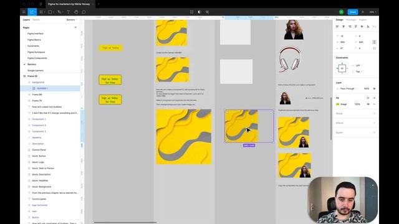Open the zoom level dropdown
399x224 pixels.
click(x=373, y=12)
